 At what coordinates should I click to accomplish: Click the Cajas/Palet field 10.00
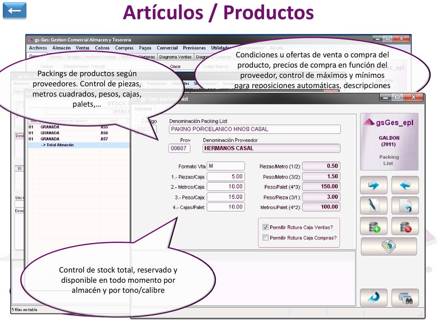coord(226,207)
